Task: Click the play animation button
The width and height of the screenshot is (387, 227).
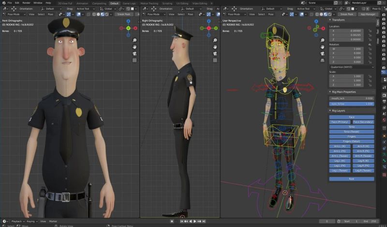Action: [195, 221]
